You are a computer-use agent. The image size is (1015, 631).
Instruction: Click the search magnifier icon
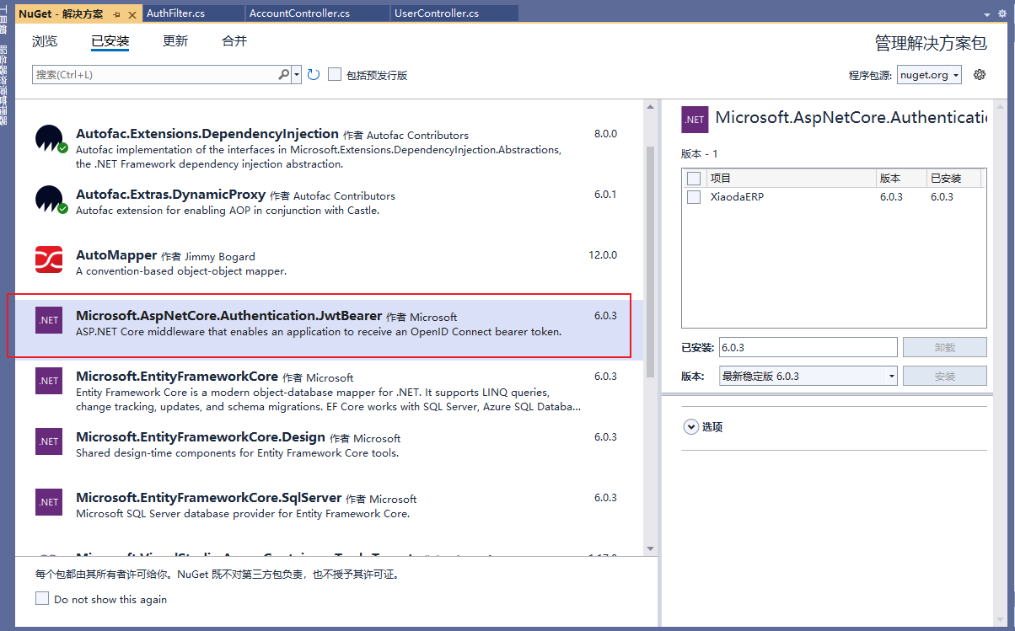click(284, 75)
